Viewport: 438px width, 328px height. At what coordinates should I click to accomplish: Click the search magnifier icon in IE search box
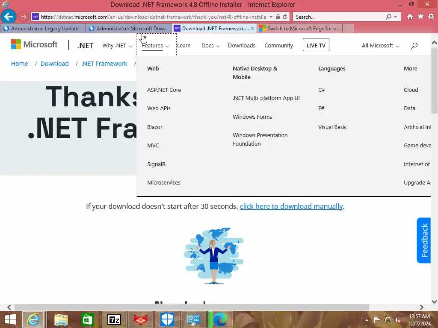[x=388, y=17]
